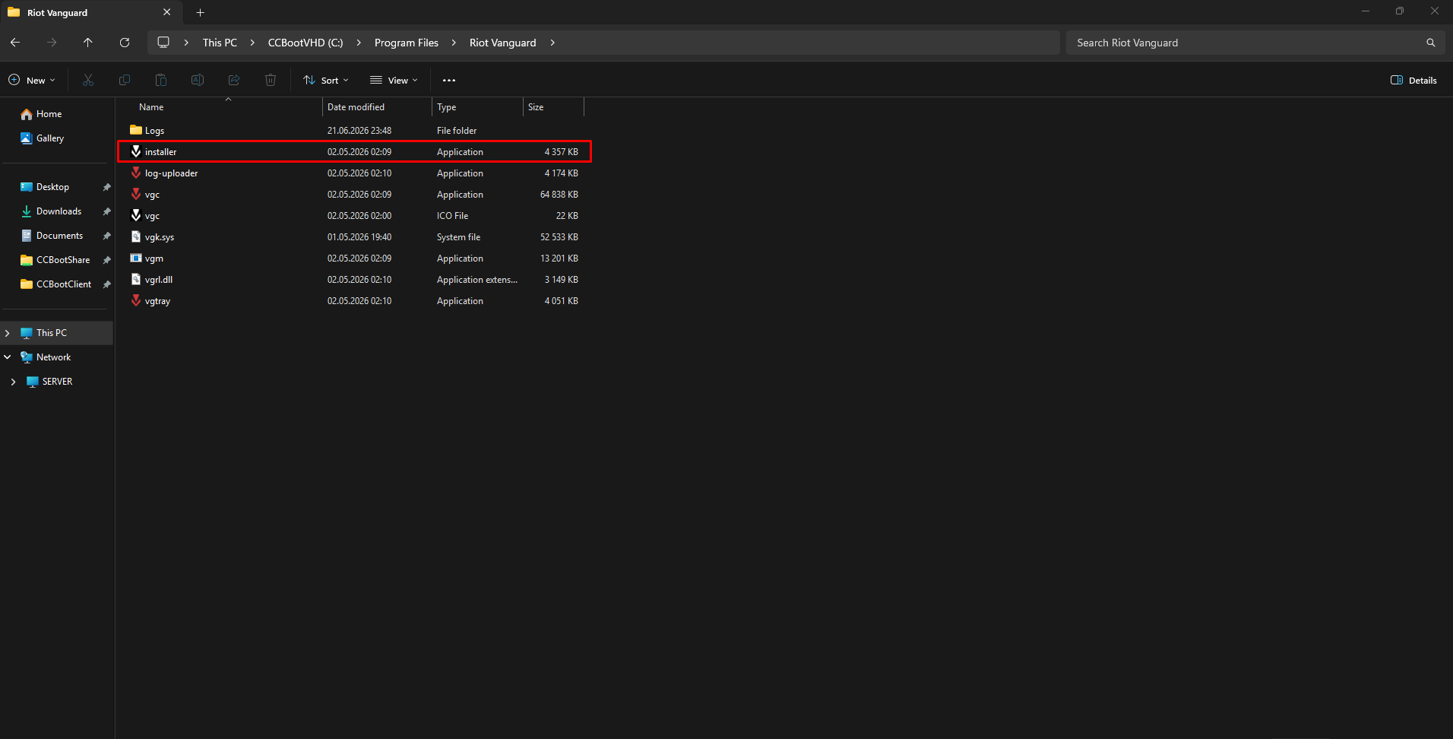This screenshot has width=1453, height=739.
Task: Open the Sort options dropdown
Action: [326, 80]
